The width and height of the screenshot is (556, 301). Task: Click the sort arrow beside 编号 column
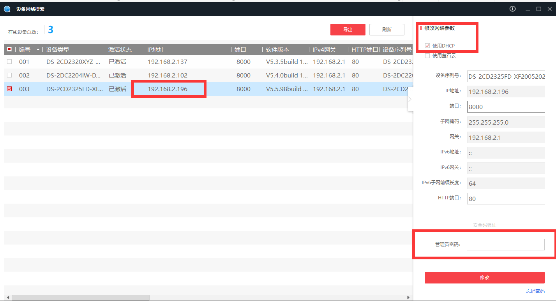tap(38, 49)
